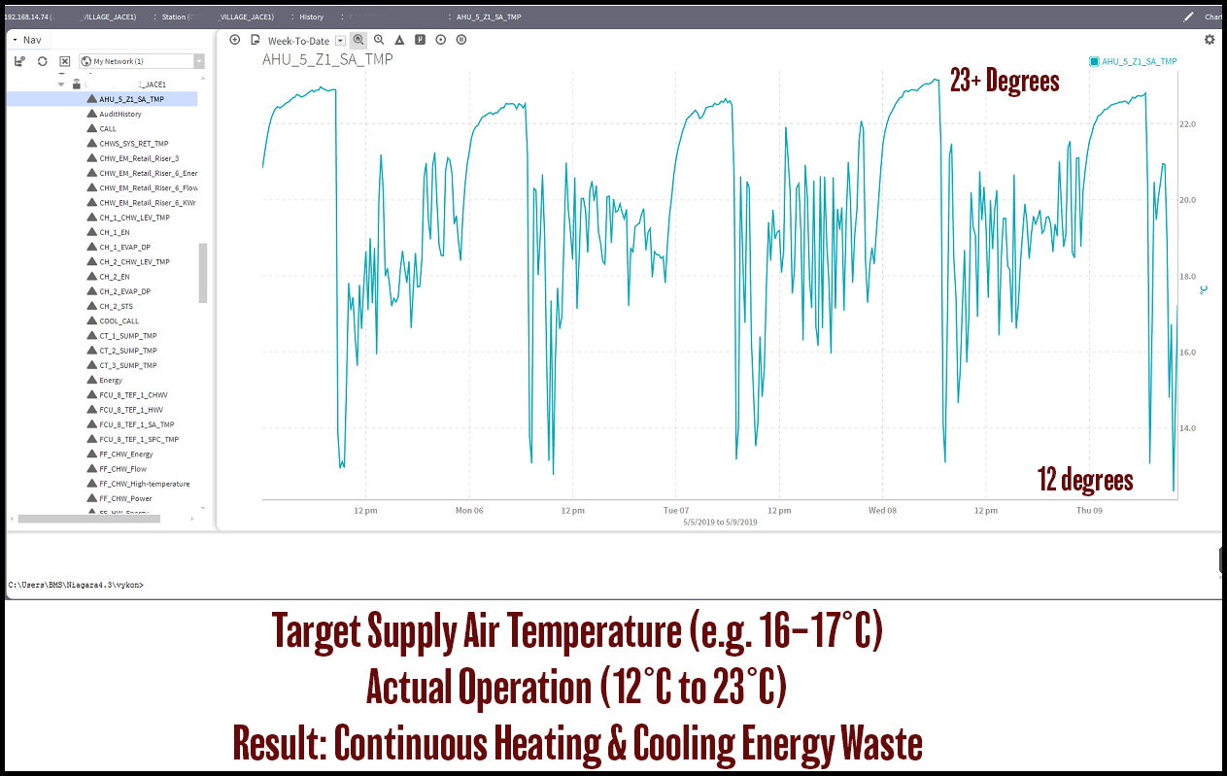
Task: Toggle the highlighted time zoom magnifier icon
Action: pyautogui.click(x=358, y=40)
